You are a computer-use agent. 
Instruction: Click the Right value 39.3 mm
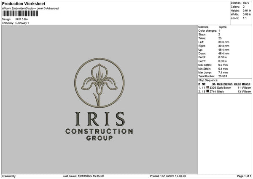click(223, 46)
